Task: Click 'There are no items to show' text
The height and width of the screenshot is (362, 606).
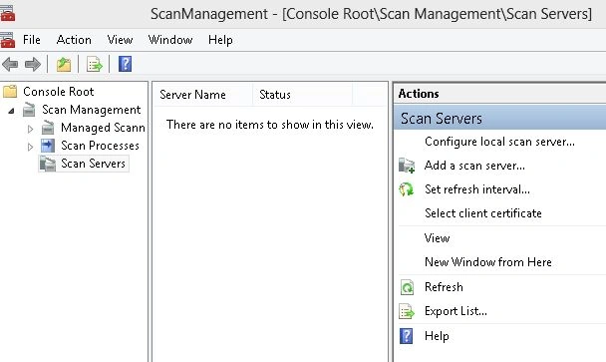Action: (x=270, y=125)
